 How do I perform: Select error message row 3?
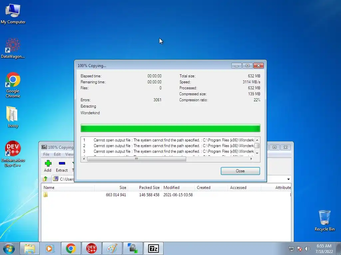[168, 151]
